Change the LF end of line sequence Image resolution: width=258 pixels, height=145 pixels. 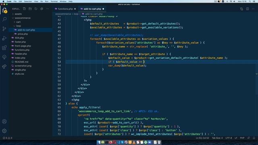tap(236, 138)
